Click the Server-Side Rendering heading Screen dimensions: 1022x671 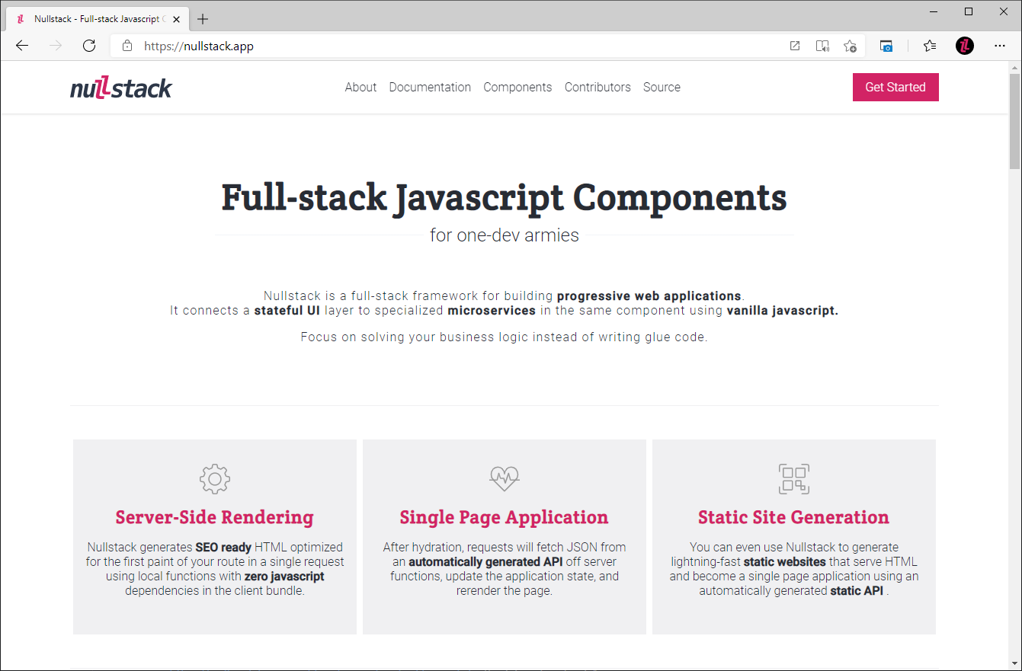(215, 518)
